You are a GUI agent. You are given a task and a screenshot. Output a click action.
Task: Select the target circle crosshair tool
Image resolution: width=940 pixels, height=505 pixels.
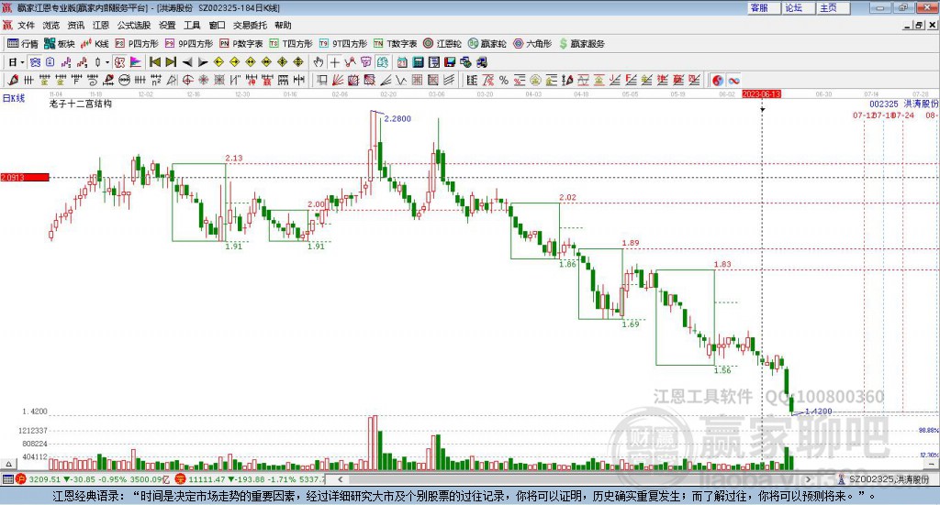pyautogui.click(x=187, y=80)
